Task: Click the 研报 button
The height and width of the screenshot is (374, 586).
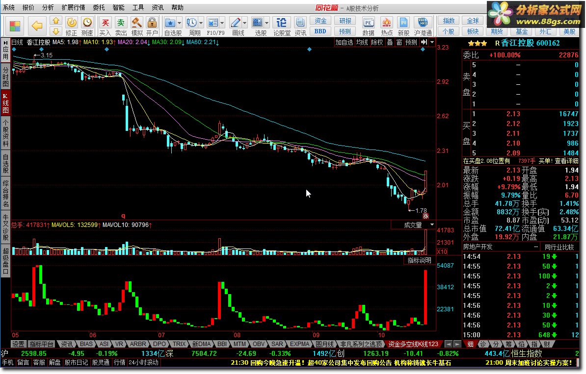Action: [345, 21]
